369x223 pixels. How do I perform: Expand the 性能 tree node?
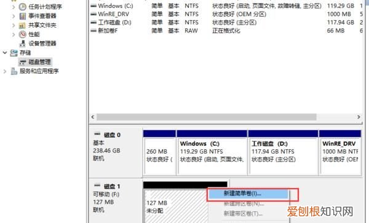click(14, 34)
